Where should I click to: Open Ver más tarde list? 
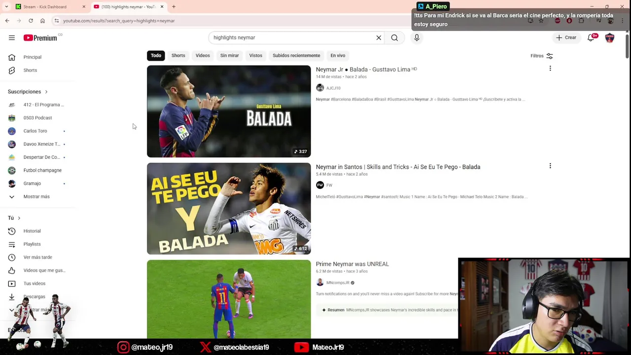(37, 257)
